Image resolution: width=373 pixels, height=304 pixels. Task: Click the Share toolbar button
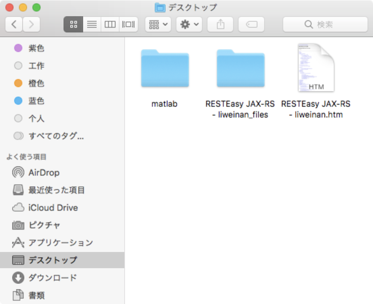coord(220,24)
